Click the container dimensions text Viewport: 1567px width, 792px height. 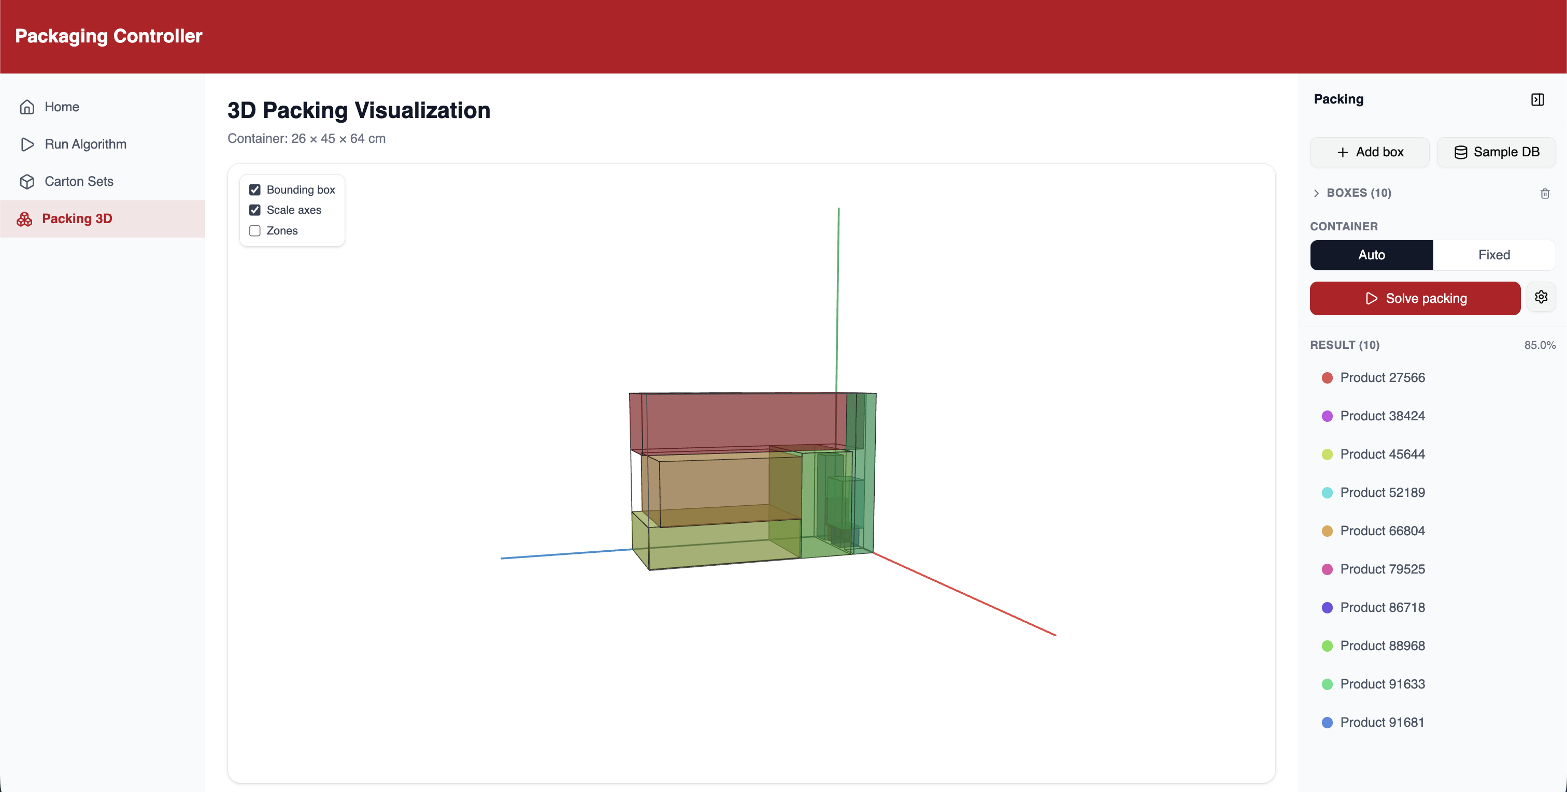307,139
